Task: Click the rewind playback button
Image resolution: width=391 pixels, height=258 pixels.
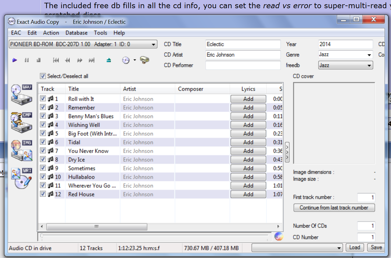Action: coord(68,60)
